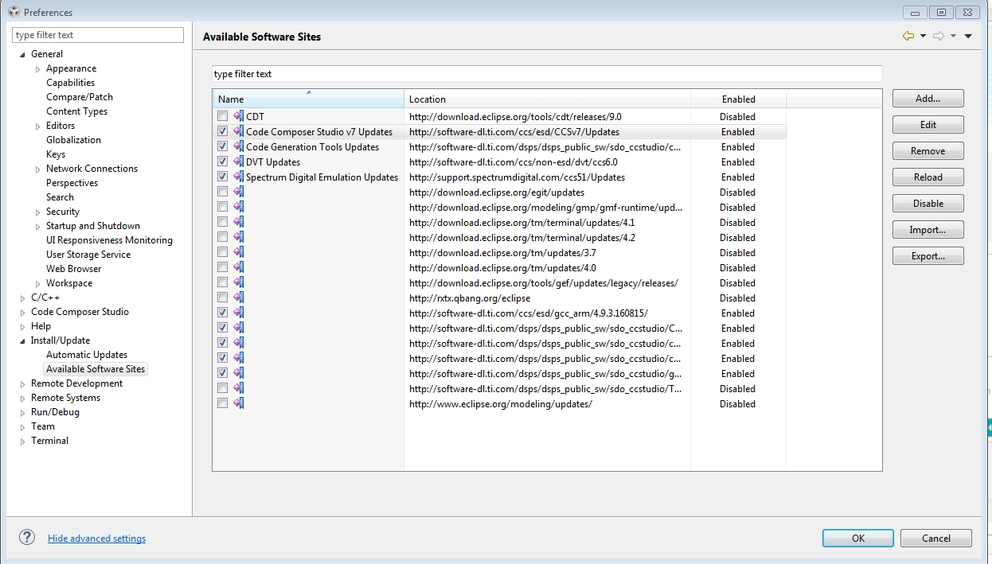Click the Add... button

point(928,99)
